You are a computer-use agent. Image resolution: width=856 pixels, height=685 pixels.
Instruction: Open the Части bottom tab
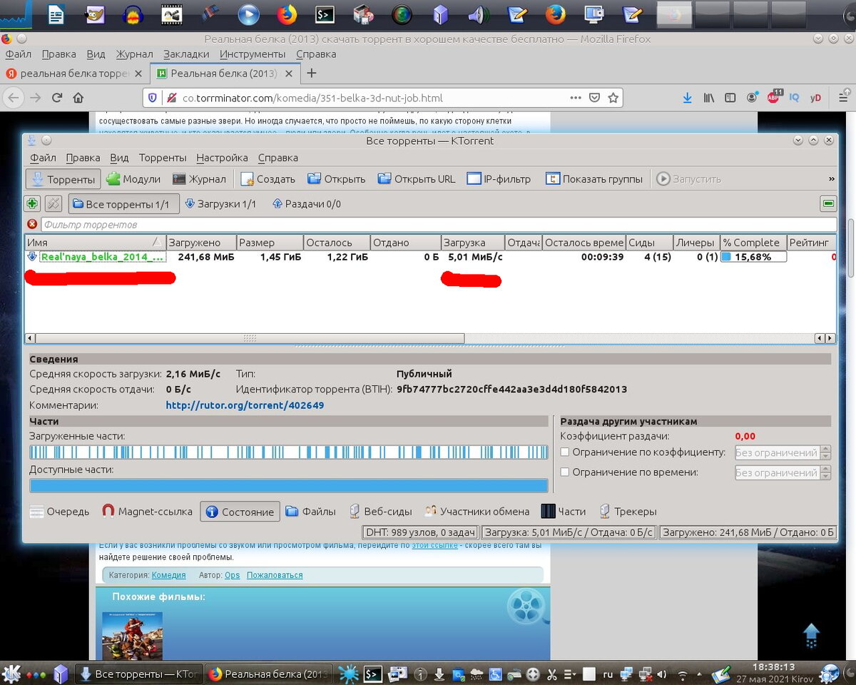[564, 512]
